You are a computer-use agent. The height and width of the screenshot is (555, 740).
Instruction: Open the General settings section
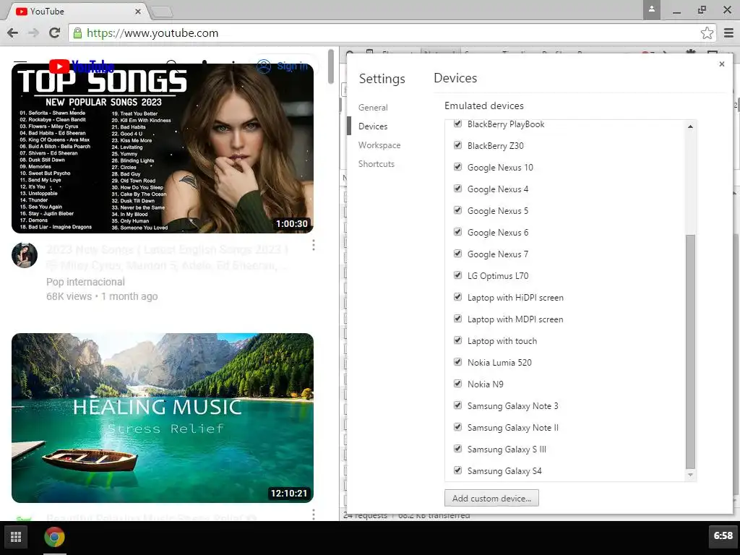(373, 107)
